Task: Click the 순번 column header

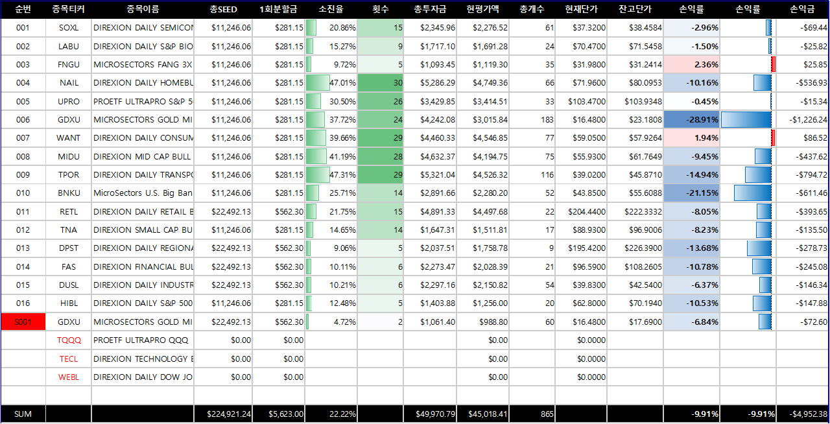Action: (23, 9)
